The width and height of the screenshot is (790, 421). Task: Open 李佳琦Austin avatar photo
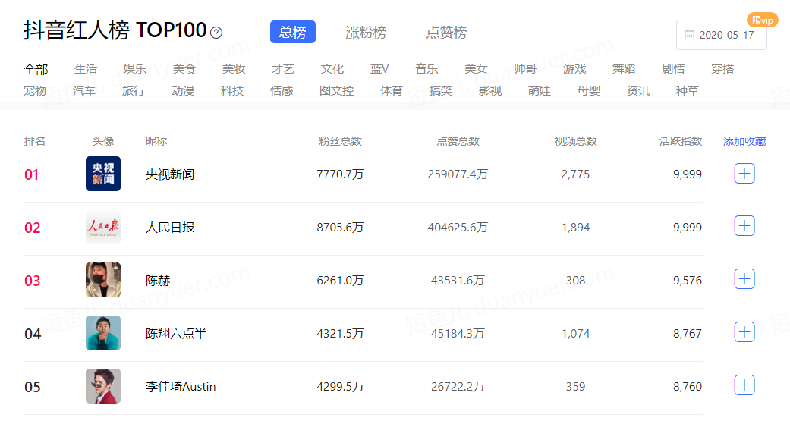click(103, 386)
